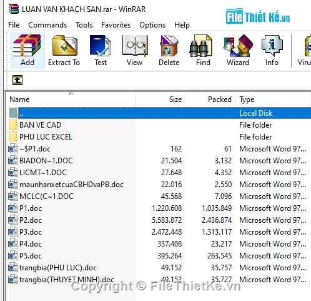Open the View file tool
The width and height of the screenshot is (311, 301).
pyautogui.click(x=135, y=50)
